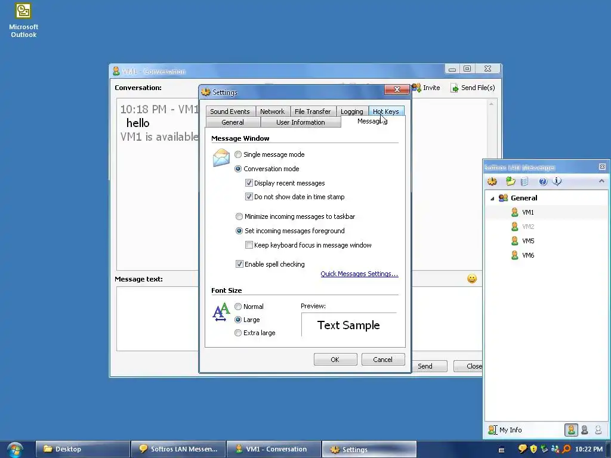Choose Large font size

238,320
